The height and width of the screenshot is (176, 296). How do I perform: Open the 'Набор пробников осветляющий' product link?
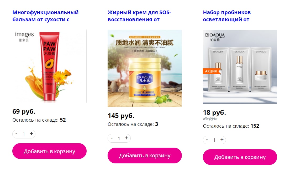(227, 16)
